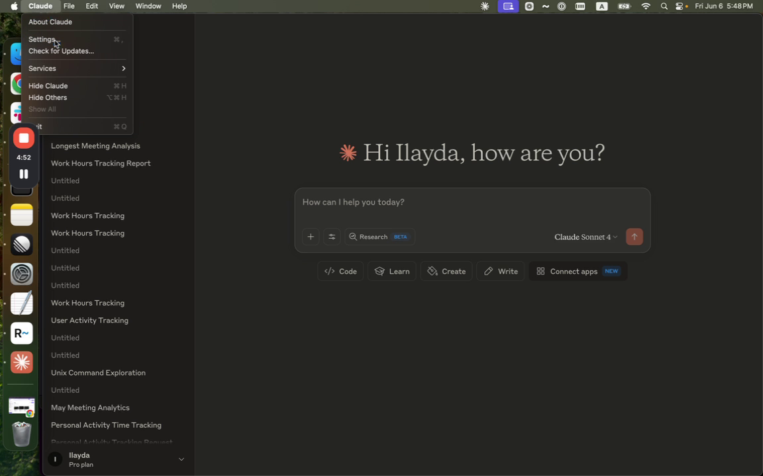Click Hide Claude menu entry
The image size is (763, 476).
click(48, 86)
